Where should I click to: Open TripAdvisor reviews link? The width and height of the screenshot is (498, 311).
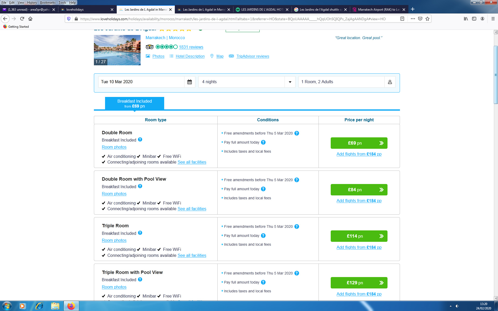click(x=253, y=56)
